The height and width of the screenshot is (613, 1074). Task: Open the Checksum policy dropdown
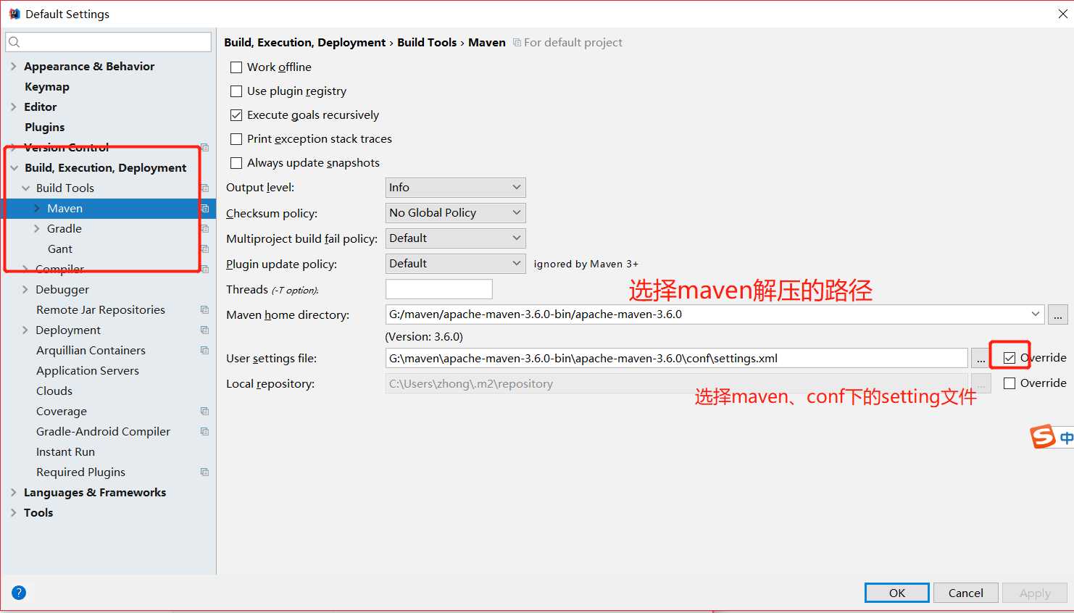click(455, 213)
